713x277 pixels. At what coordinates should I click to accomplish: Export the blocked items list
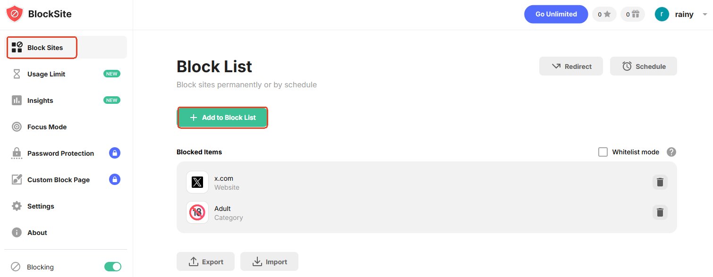tap(205, 261)
